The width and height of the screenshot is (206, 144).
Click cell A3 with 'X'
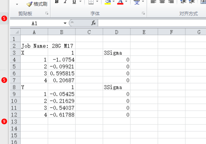pos(34,52)
